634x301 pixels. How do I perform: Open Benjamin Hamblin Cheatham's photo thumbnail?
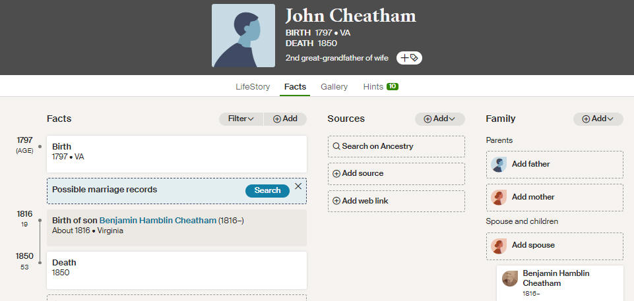pyautogui.click(x=510, y=279)
